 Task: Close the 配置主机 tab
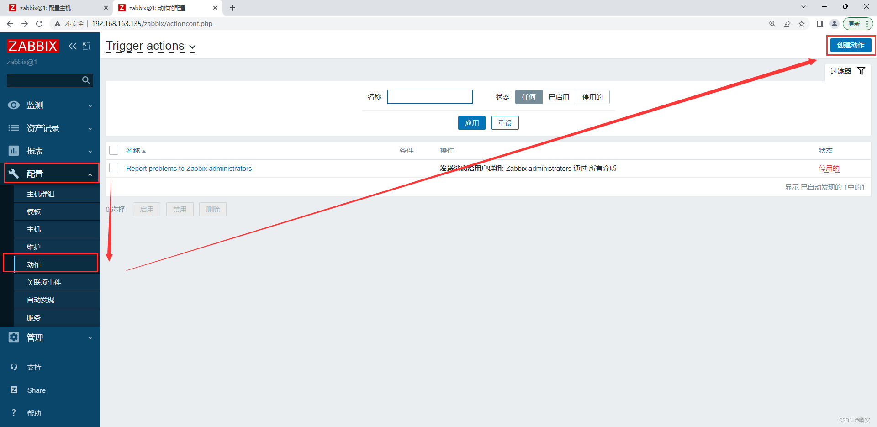pos(106,8)
